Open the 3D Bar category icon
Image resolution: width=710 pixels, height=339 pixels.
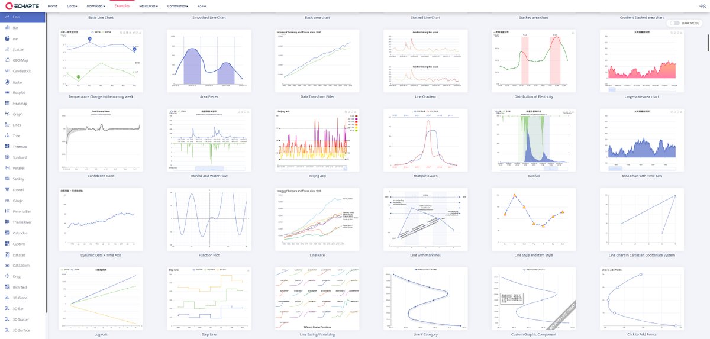(6, 308)
